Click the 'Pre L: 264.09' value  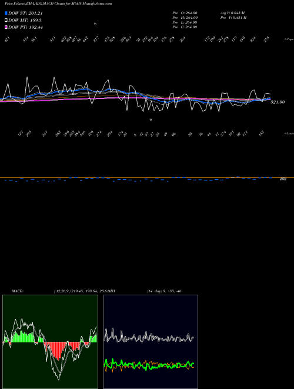(x=185, y=22)
